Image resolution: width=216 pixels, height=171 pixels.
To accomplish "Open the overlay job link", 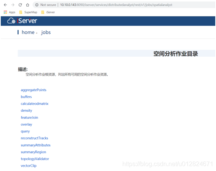I will (26, 124).
